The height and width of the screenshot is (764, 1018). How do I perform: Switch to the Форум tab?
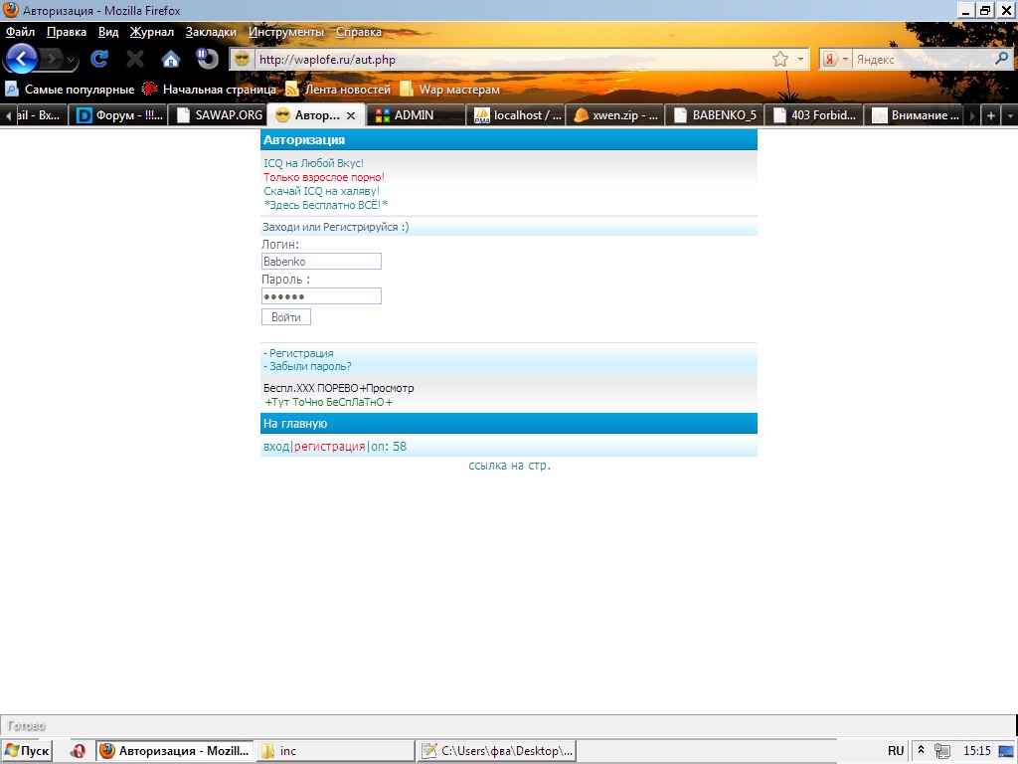click(120, 115)
